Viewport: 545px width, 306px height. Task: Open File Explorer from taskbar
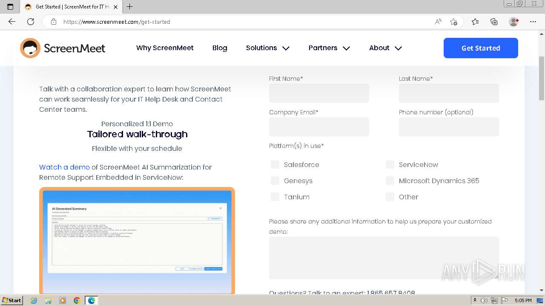[48, 300]
